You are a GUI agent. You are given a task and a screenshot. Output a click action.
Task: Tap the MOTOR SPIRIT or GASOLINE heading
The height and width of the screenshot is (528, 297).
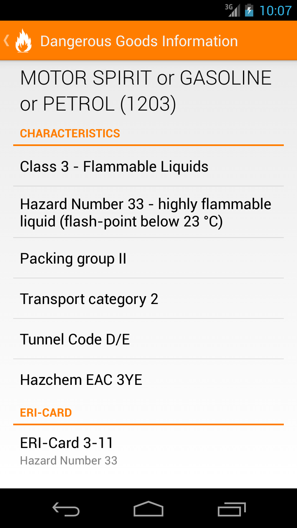coord(146,91)
